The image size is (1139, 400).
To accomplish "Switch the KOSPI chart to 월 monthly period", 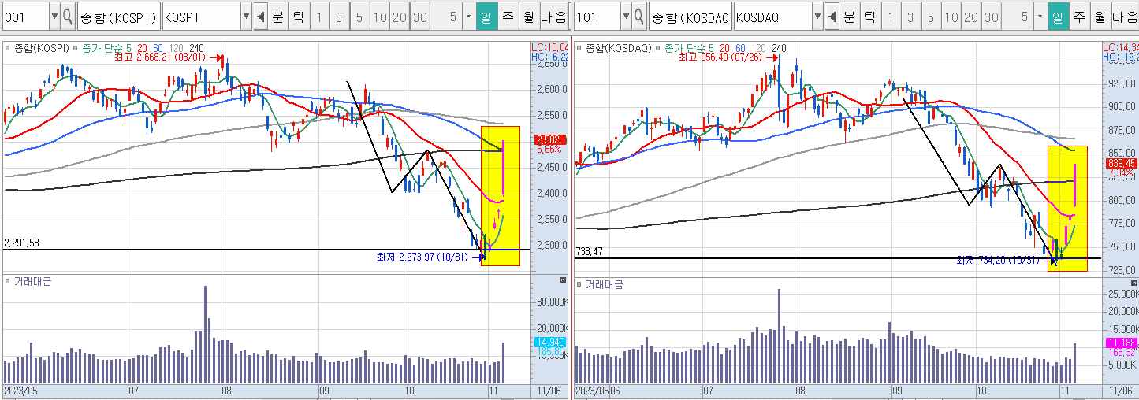I will (527, 17).
